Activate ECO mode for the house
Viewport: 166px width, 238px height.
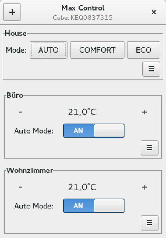coord(144,50)
